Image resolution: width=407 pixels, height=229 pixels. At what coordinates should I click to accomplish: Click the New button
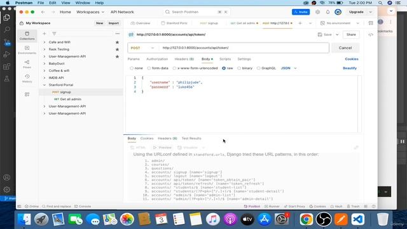99,23
